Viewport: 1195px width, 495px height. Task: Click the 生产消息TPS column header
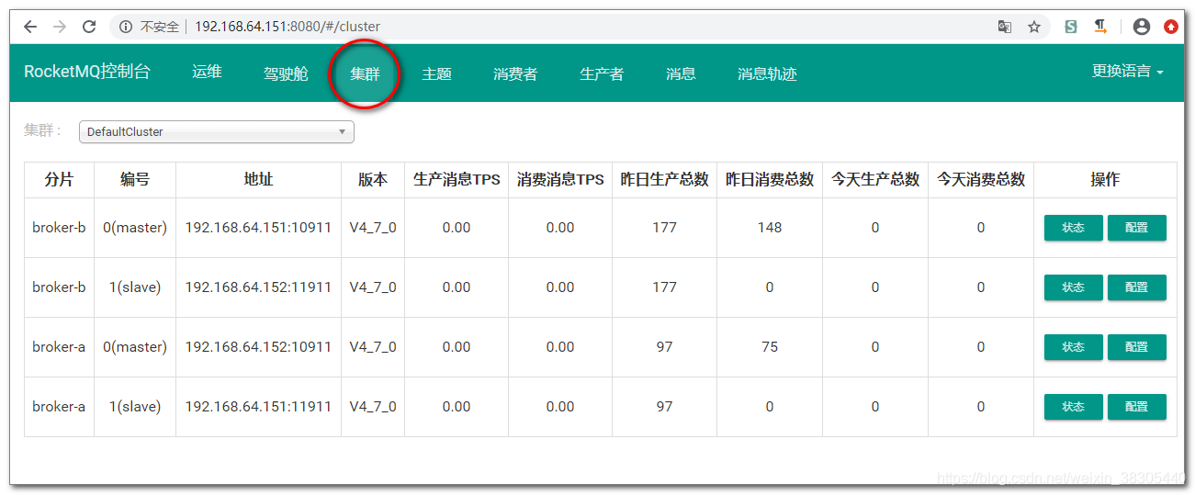[x=457, y=180]
